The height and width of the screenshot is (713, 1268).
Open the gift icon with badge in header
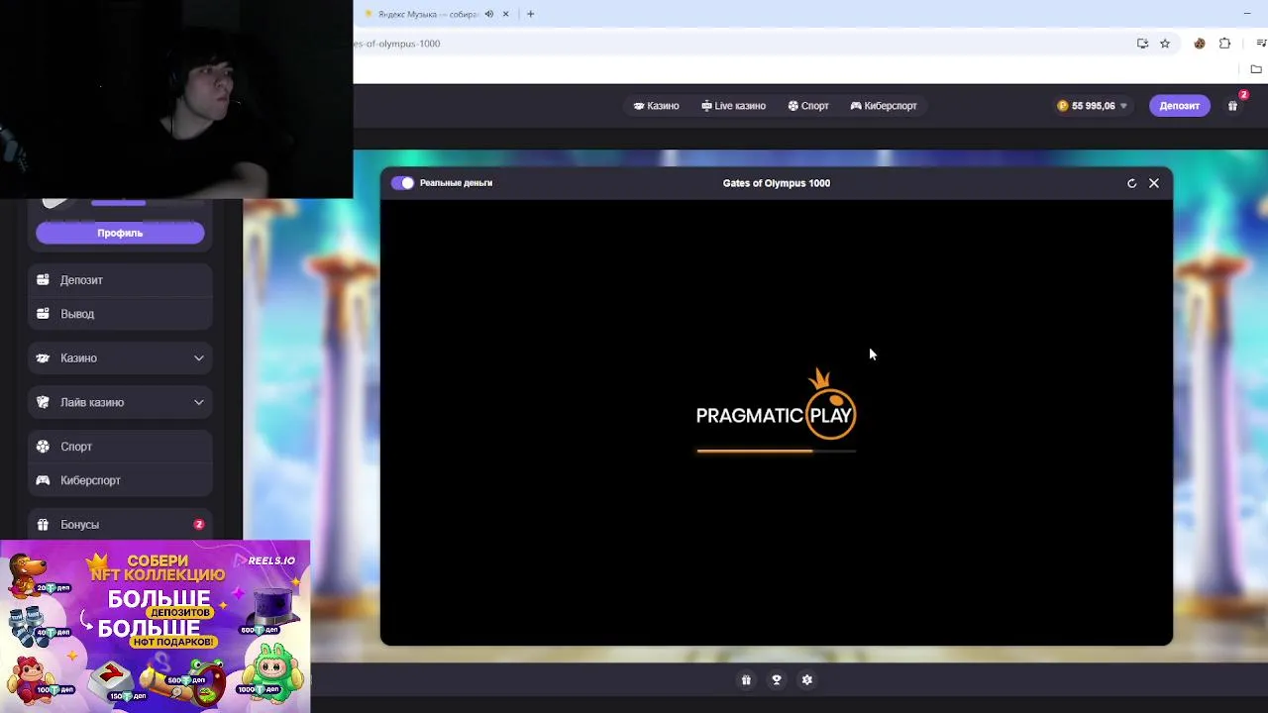(1233, 106)
